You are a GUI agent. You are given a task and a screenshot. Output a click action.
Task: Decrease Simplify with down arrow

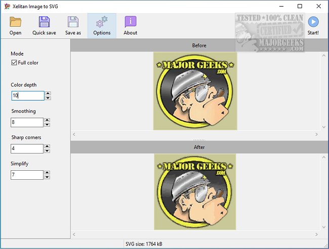[47, 177]
